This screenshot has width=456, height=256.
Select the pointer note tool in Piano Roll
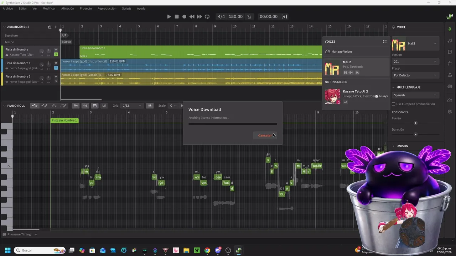point(35,106)
